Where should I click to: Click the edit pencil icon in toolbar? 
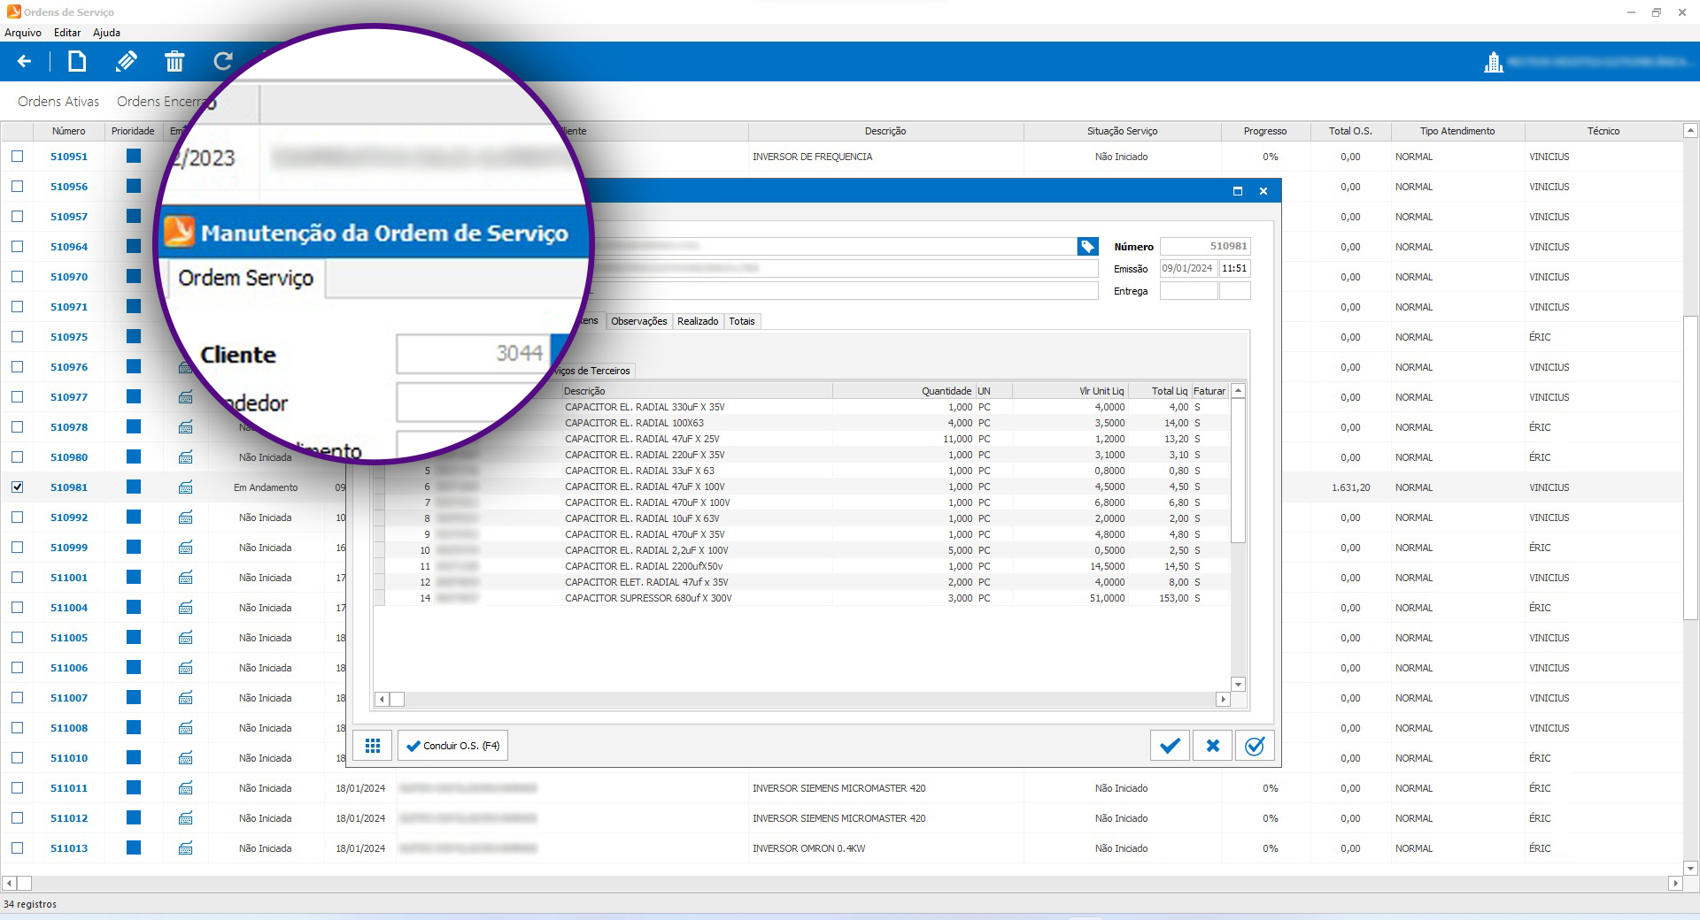(x=126, y=61)
